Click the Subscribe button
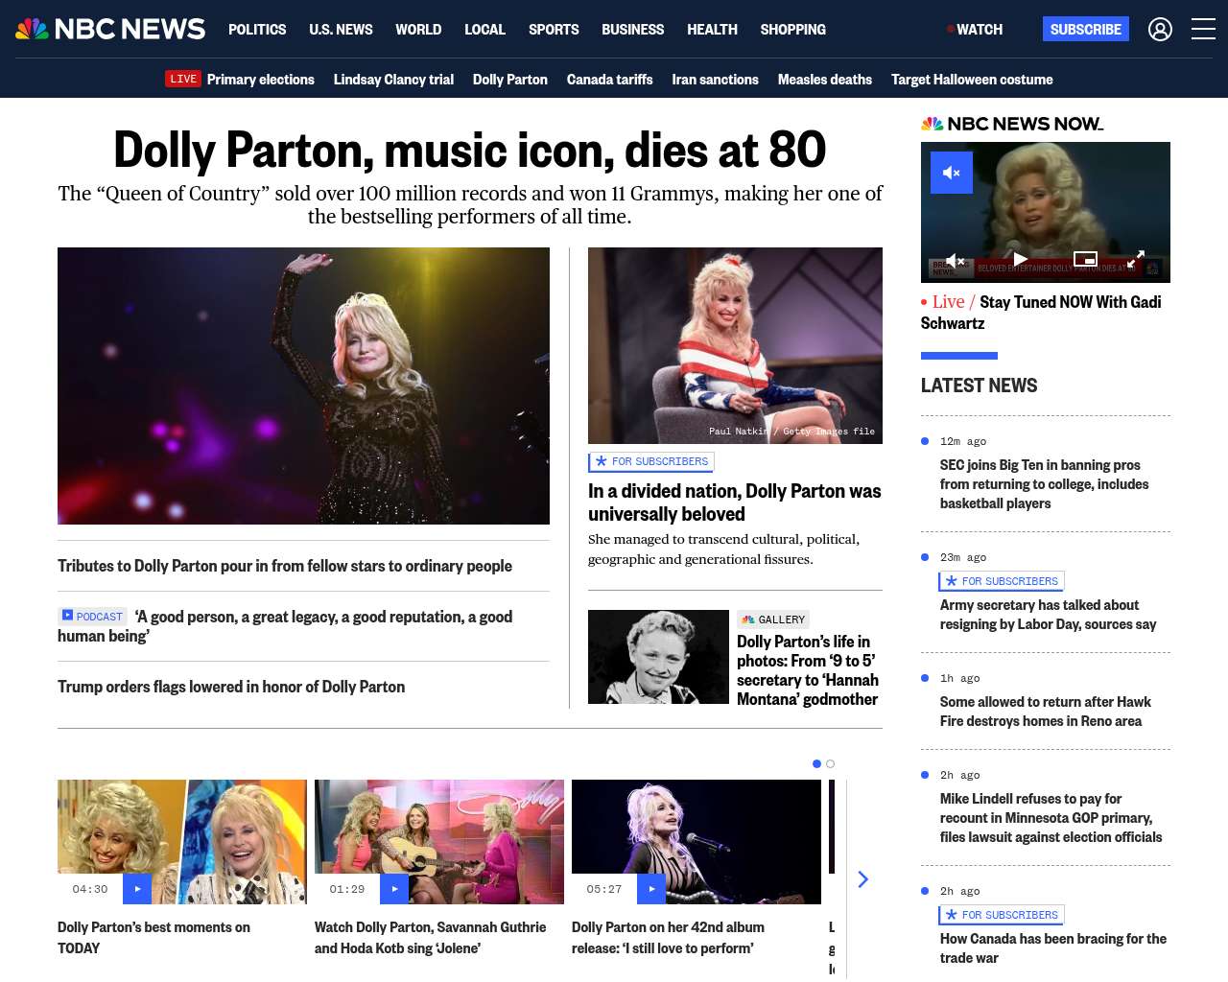Image resolution: width=1228 pixels, height=982 pixels. (1086, 29)
